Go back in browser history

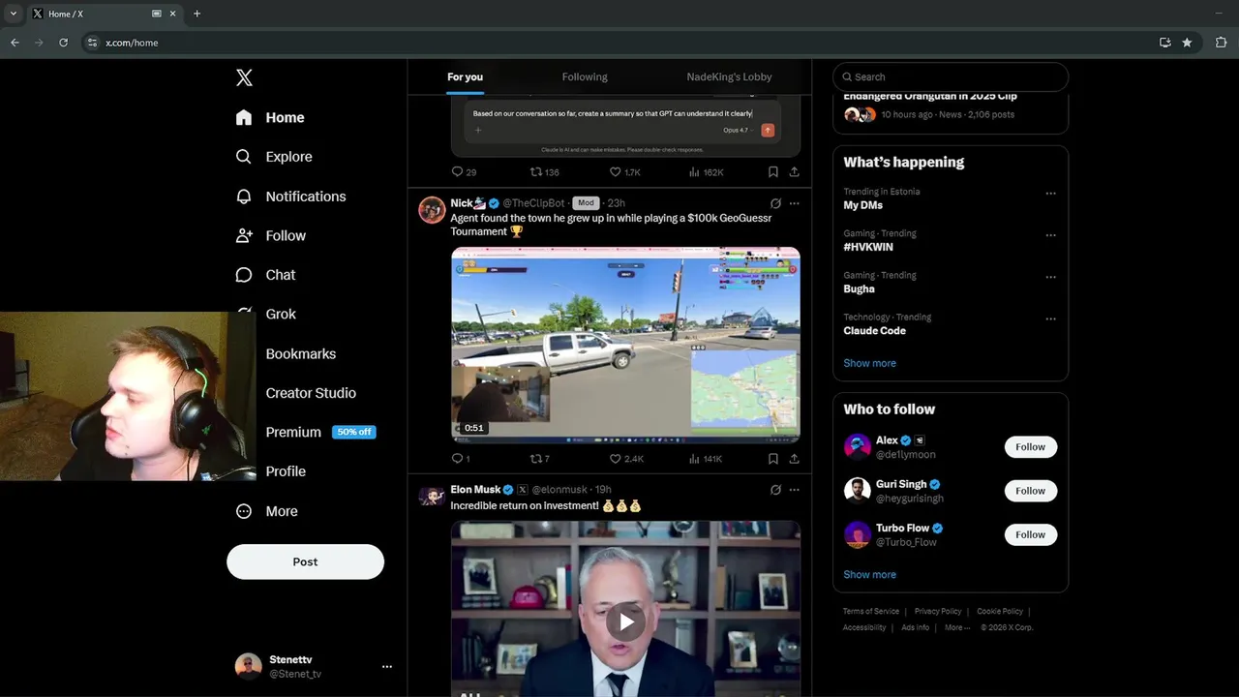pos(15,43)
